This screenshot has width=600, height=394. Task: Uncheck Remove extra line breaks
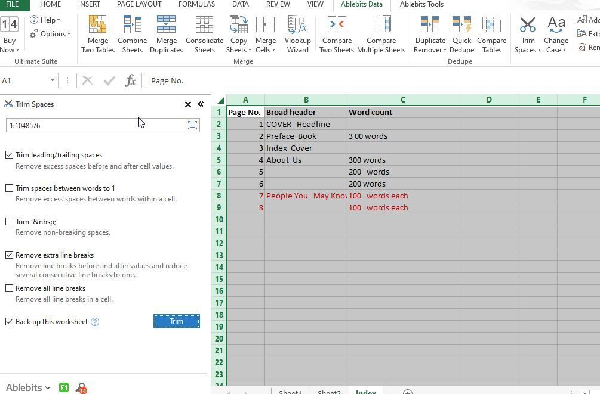point(10,255)
